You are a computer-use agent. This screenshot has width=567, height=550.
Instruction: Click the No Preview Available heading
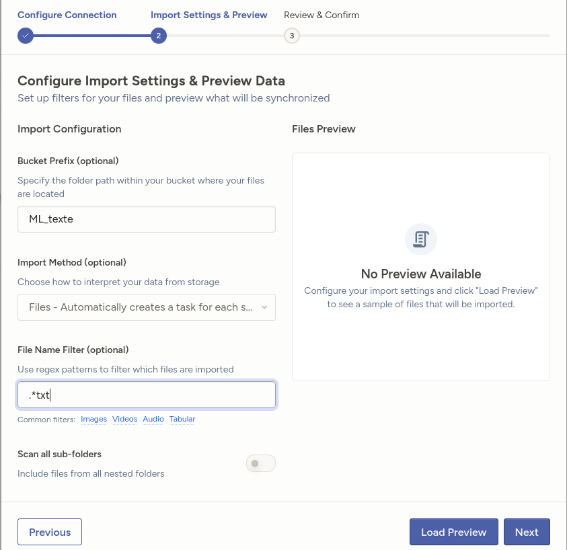pyautogui.click(x=421, y=274)
